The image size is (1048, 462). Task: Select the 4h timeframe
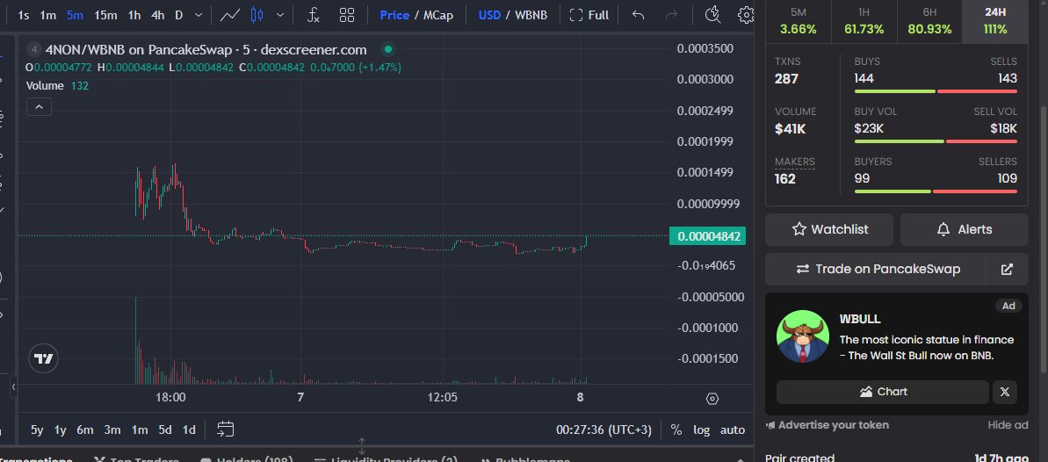[x=158, y=15]
